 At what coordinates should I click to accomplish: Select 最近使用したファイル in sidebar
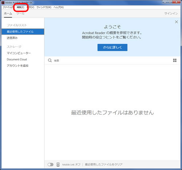(23, 32)
